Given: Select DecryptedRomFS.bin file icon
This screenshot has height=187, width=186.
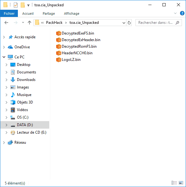Looking at the screenshot, I should (59, 46).
